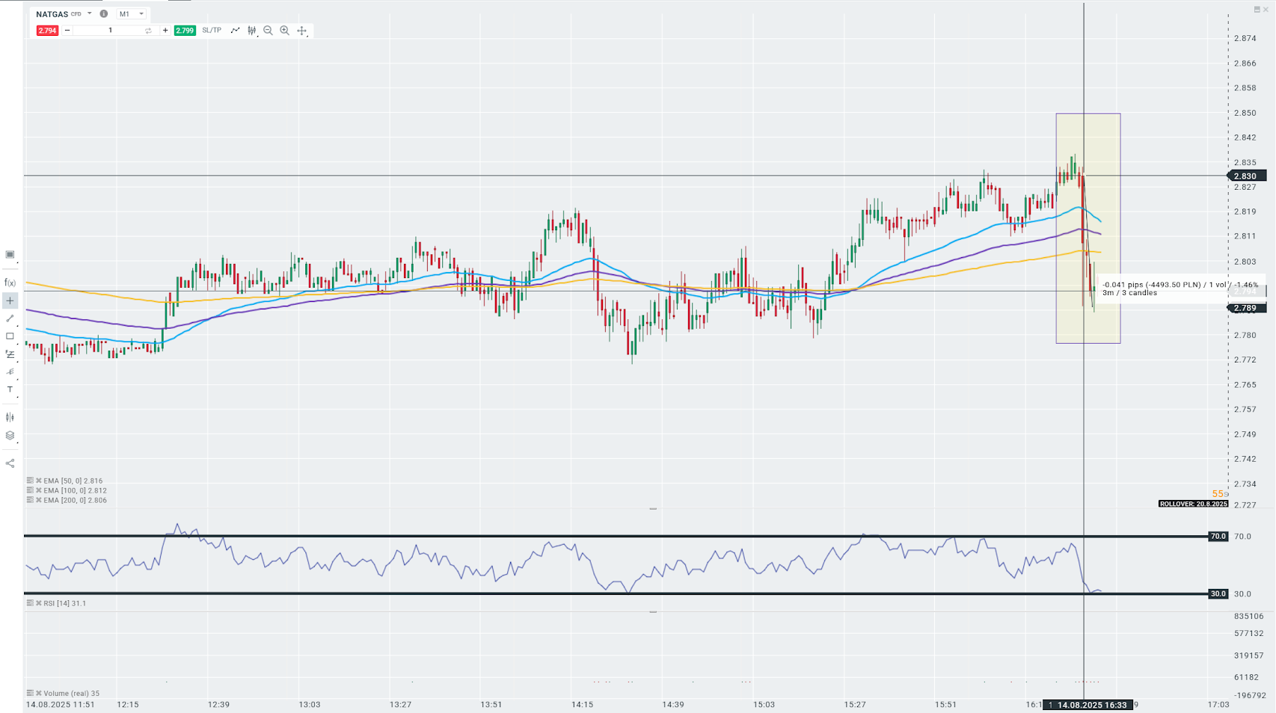
Task: Open the NATGAS instrument info icon
Action: pos(104,13)
